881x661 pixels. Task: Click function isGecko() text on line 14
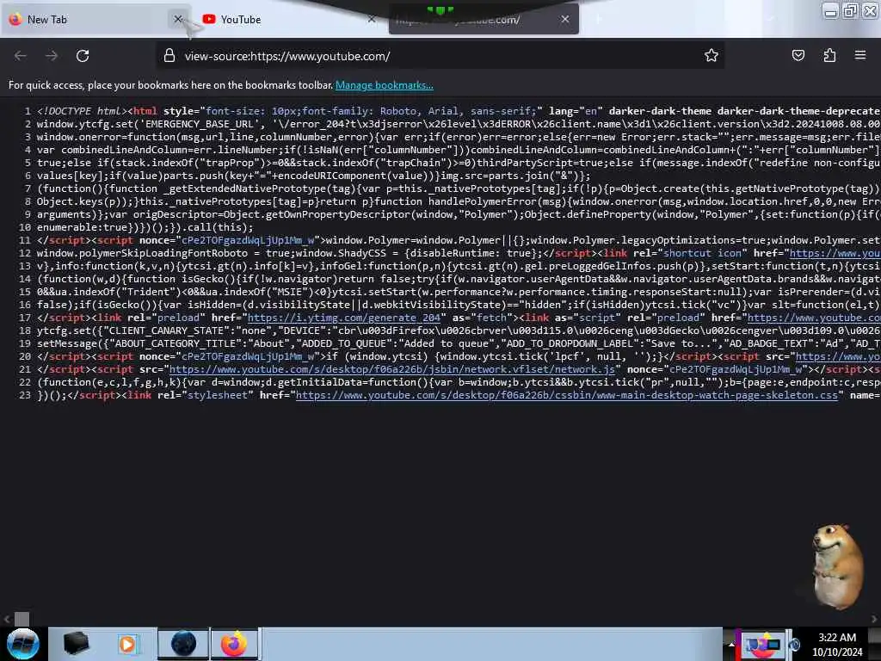[160, 280]
